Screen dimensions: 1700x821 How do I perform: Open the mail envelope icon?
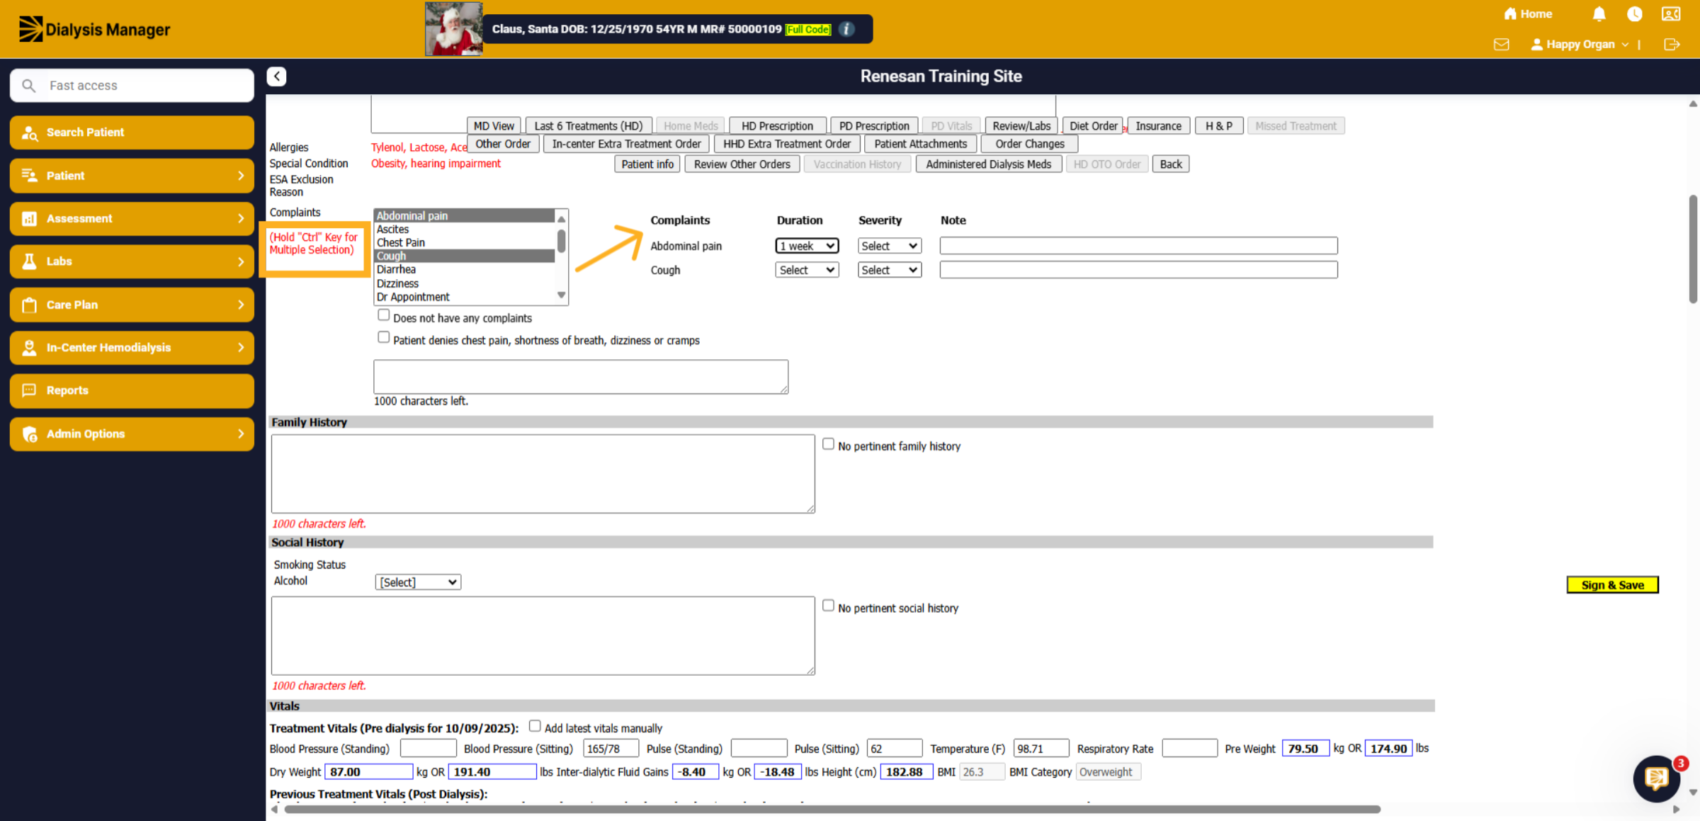1501,45
